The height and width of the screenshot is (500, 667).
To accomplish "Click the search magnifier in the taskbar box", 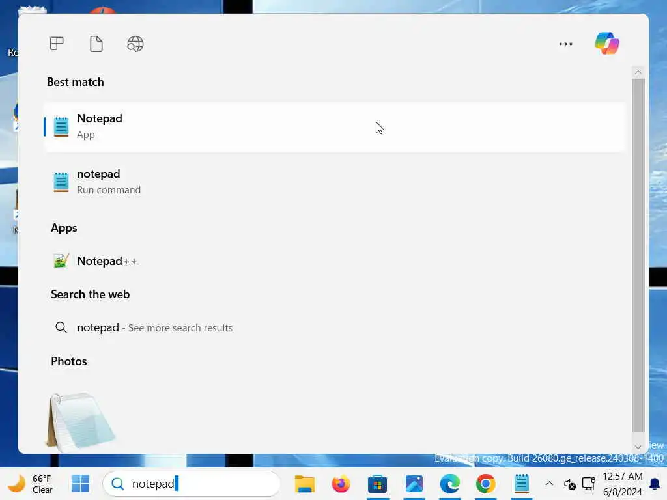I will 117,484.
